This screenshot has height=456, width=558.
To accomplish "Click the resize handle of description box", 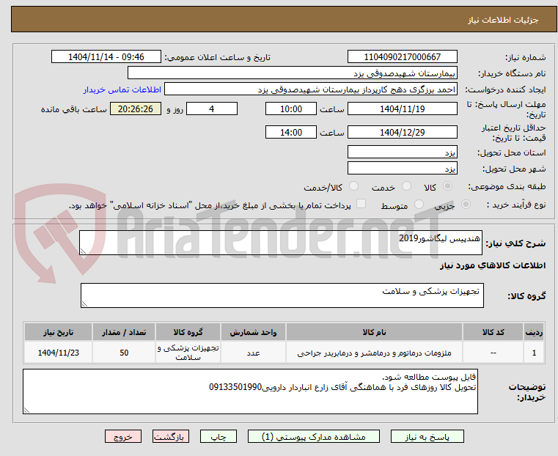I will (x=84, y=251).
